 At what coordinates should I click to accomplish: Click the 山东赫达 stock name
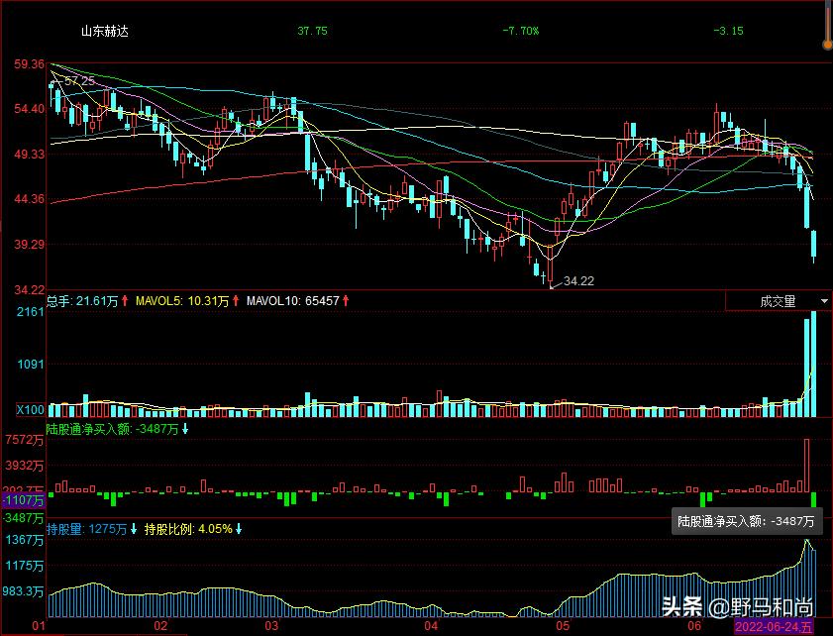point(104,31)
